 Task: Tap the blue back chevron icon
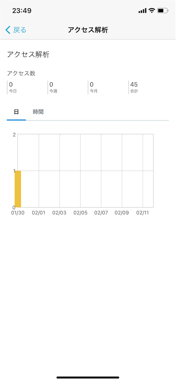click(x=8, y=30)
